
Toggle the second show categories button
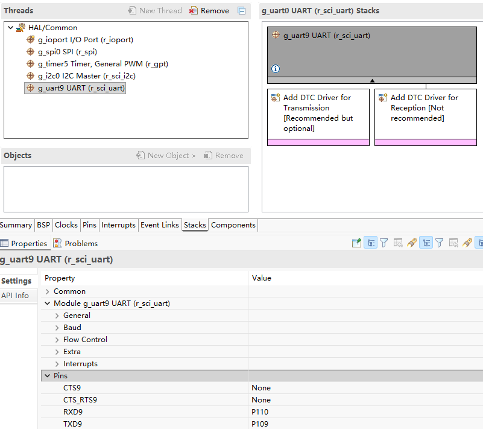pyautogui.click(x=426, y=243)
